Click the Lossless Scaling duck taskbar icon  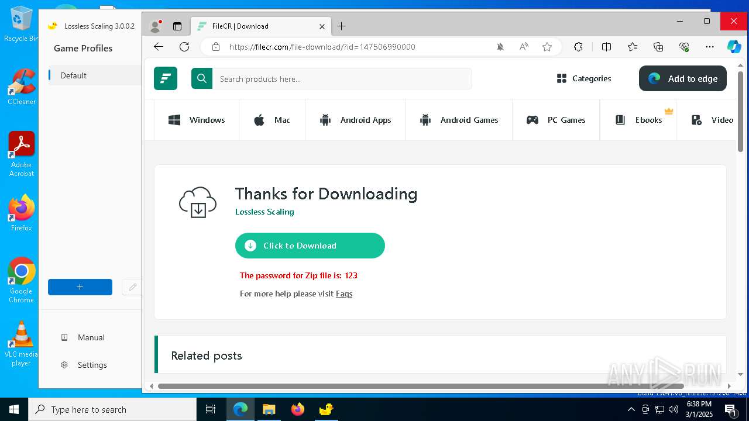pos(326,409)
